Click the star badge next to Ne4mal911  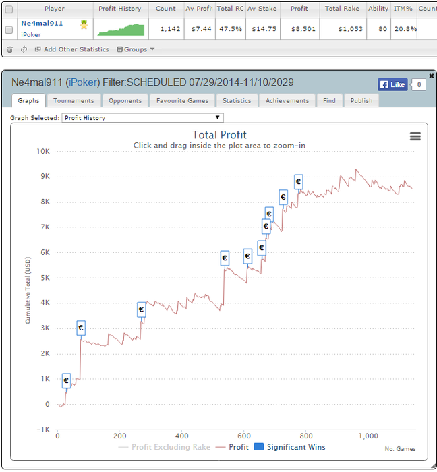(x=84, y=24)
